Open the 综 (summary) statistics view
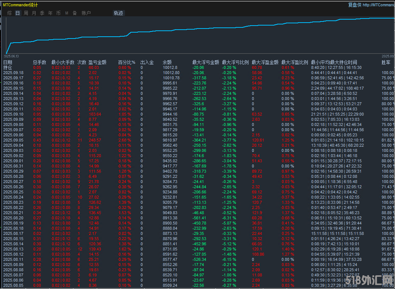This screenshot has height=289, width=395. pyautogui.click(x=9, y=13)
